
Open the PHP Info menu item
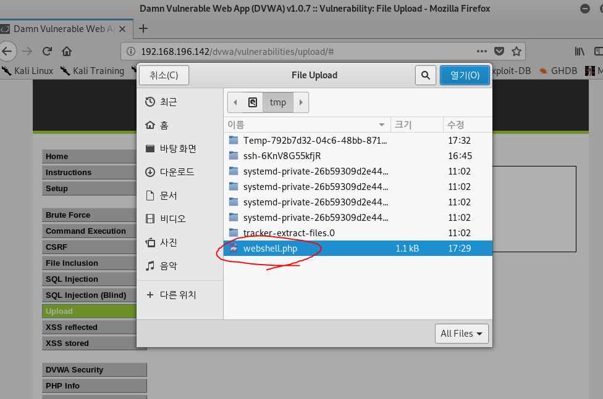click(x=94, y=386)
